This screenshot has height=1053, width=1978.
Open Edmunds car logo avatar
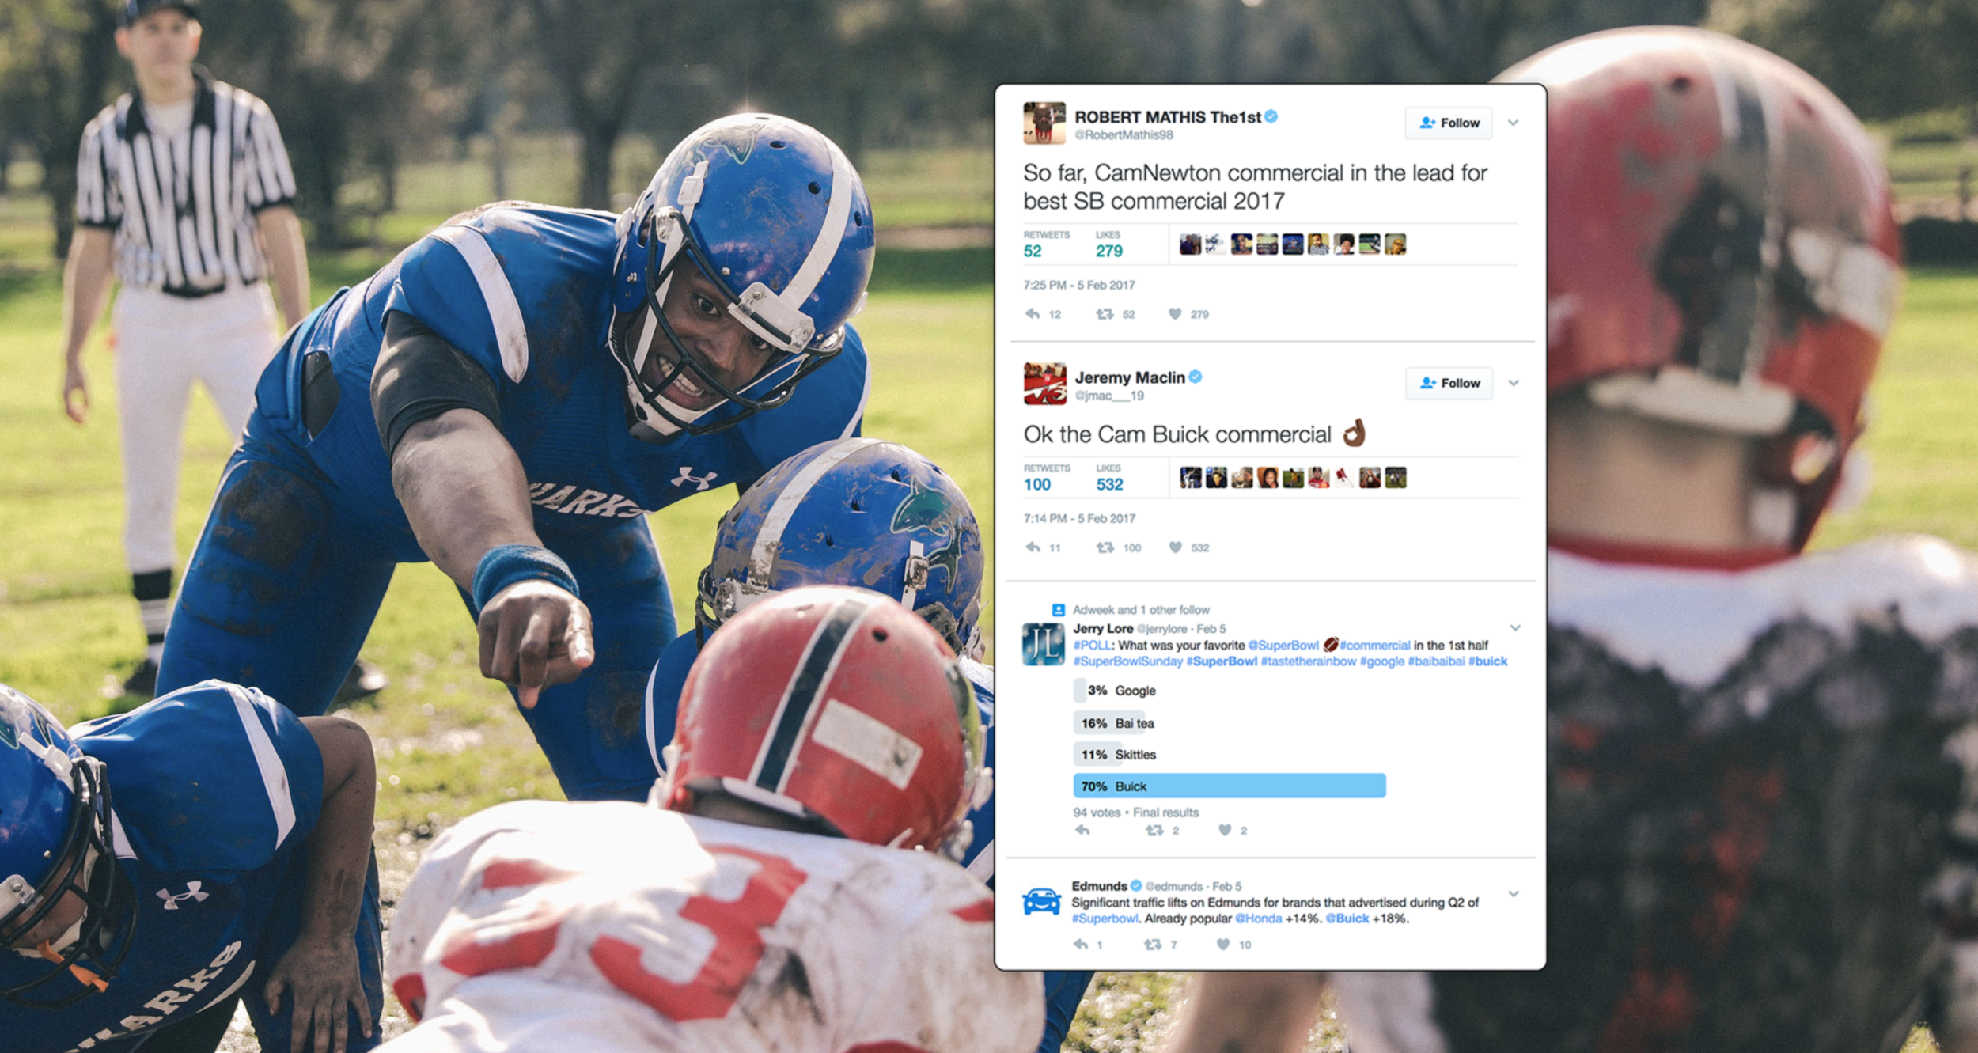pos(1041,901)
